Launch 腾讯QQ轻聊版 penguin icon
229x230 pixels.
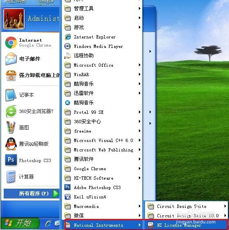click(x=11, y=144)
